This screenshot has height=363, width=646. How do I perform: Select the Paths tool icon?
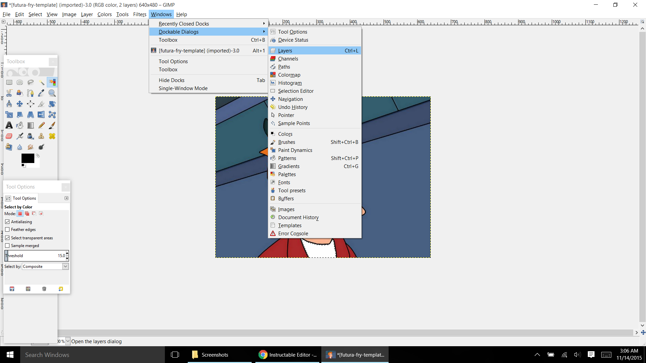click(31, 93)
